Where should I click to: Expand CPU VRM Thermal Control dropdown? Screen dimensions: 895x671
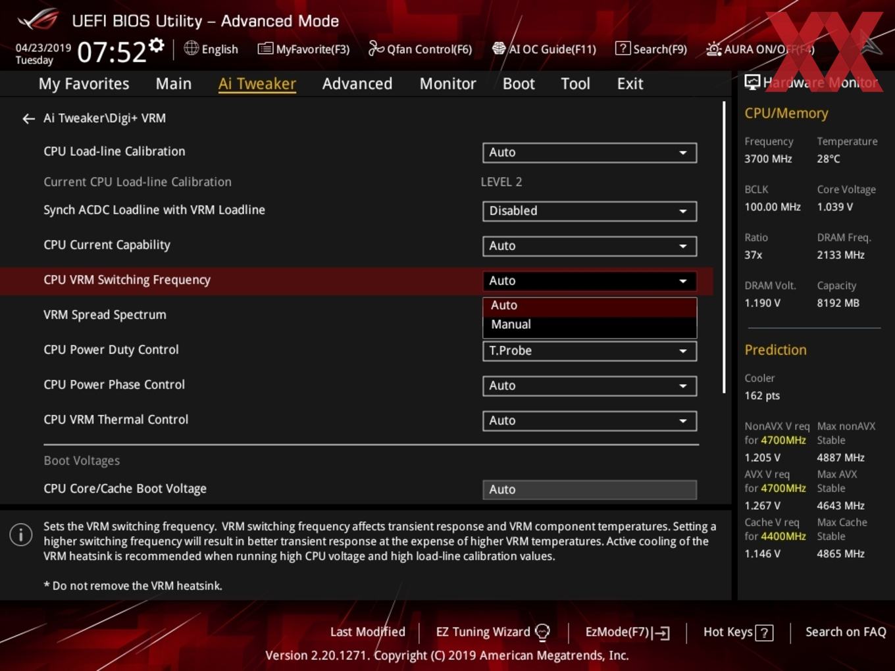(x=590, y=420)
